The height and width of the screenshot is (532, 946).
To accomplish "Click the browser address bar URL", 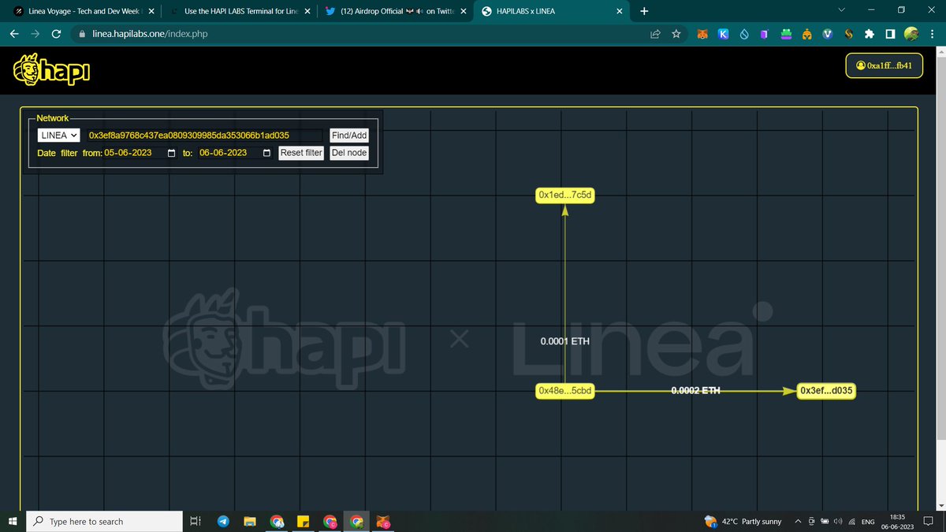I will point(150,35).
